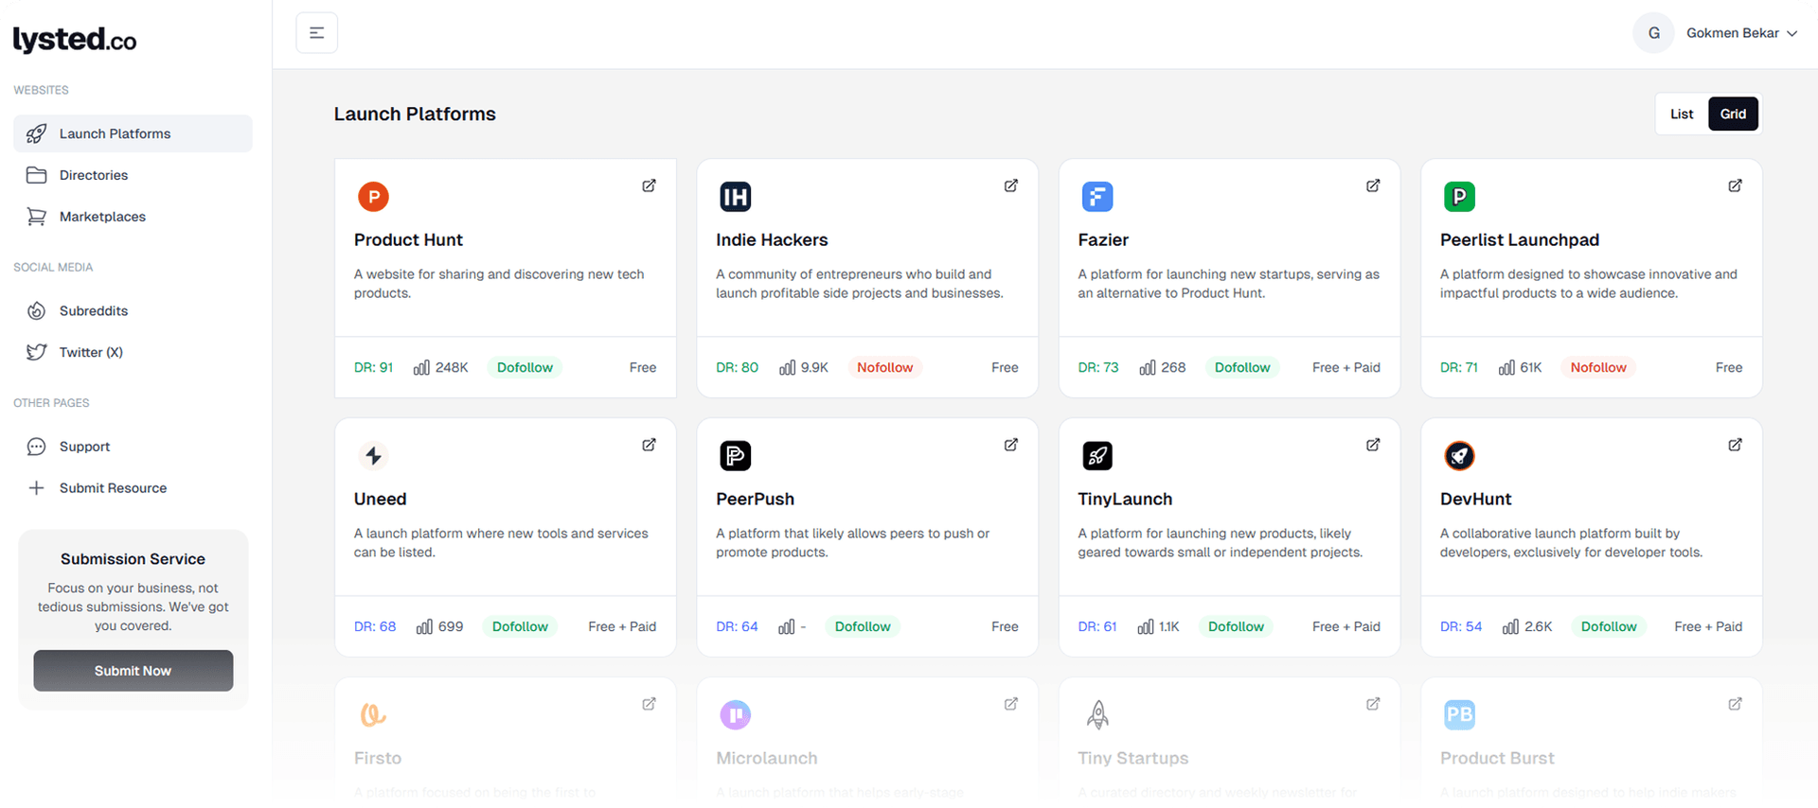
Task: Open Product Hunt external link icon
Action: (649, 185)
